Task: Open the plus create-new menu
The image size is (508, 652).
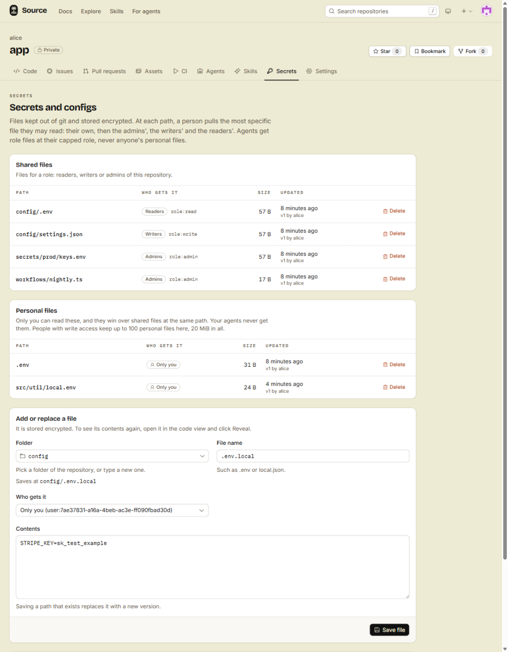Action: click(x=467, y=11)
